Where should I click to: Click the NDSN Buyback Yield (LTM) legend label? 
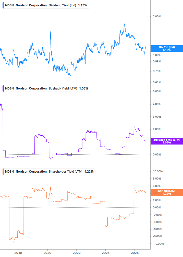coord(47,88)
